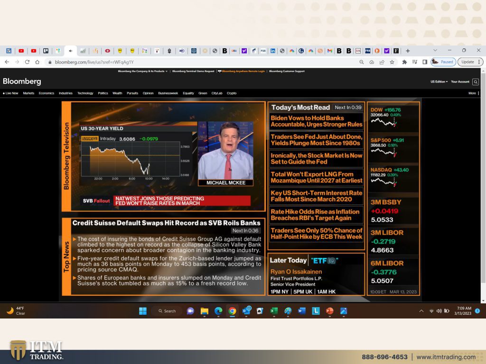Toggle the browser side panel icon
The width and height of the screenshot is (486, 364).
(x=425, y=62)
